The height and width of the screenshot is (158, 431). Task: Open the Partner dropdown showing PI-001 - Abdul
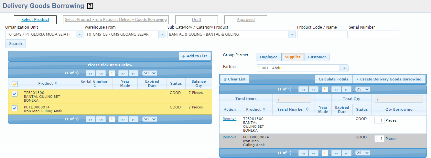[x=344, y=68]
